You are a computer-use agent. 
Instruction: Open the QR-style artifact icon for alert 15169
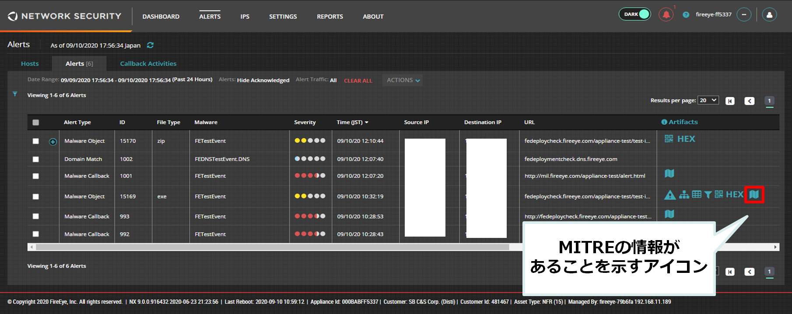[719, 194]
